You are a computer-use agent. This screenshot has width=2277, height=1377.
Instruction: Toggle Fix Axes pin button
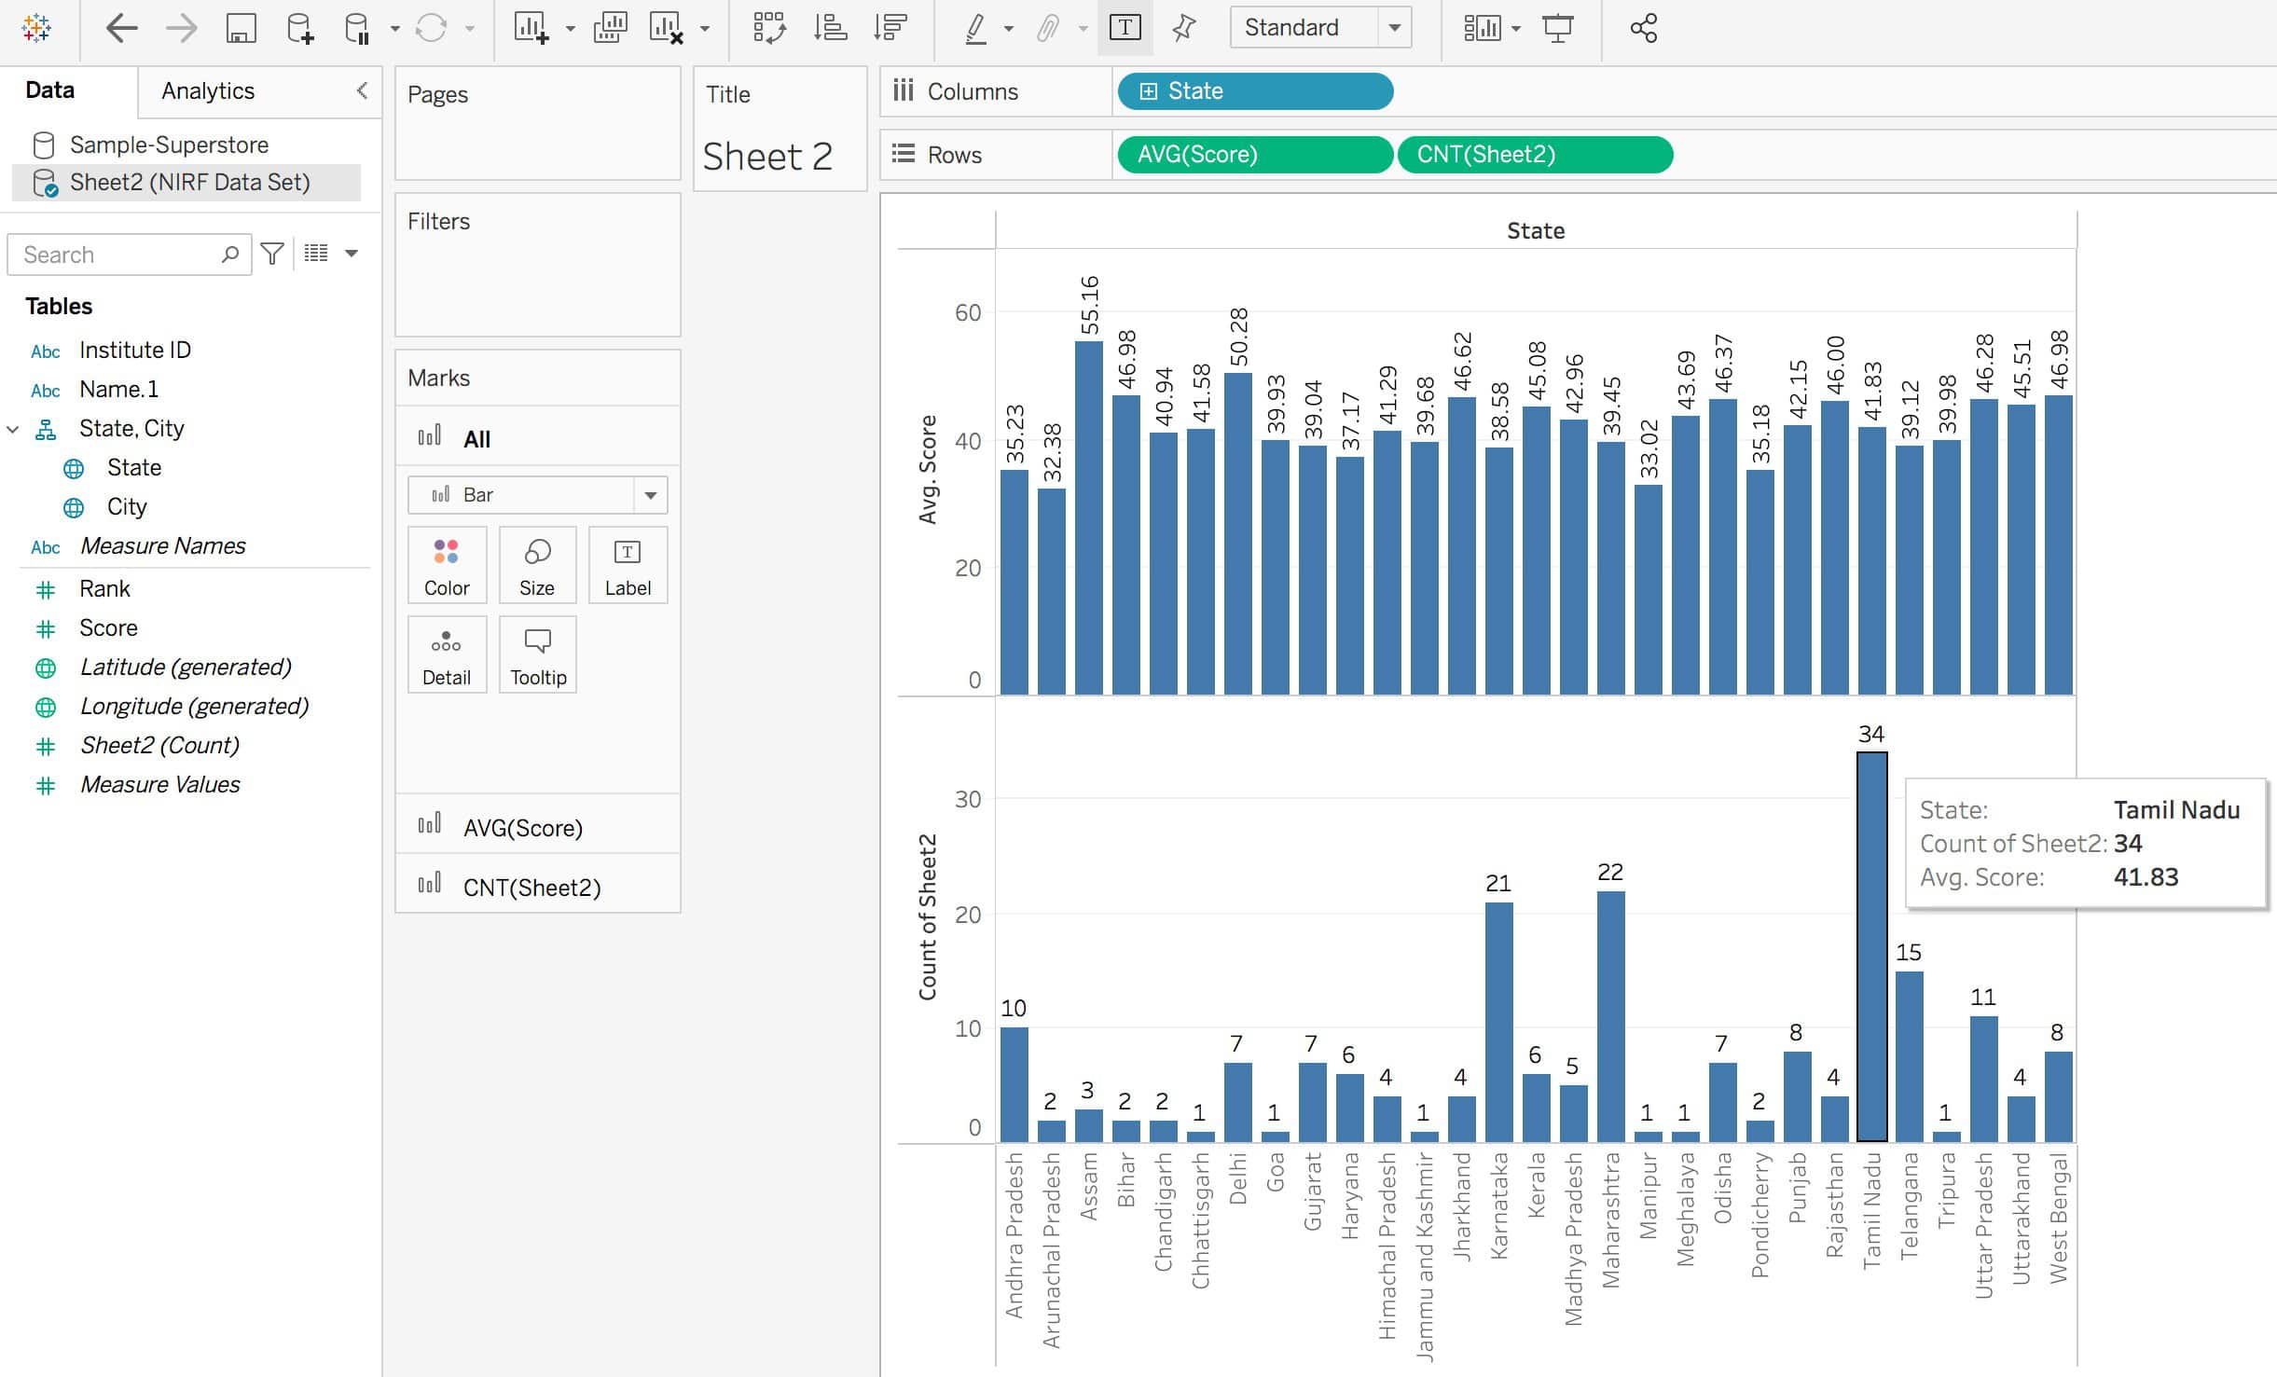tap(1183, 28)
